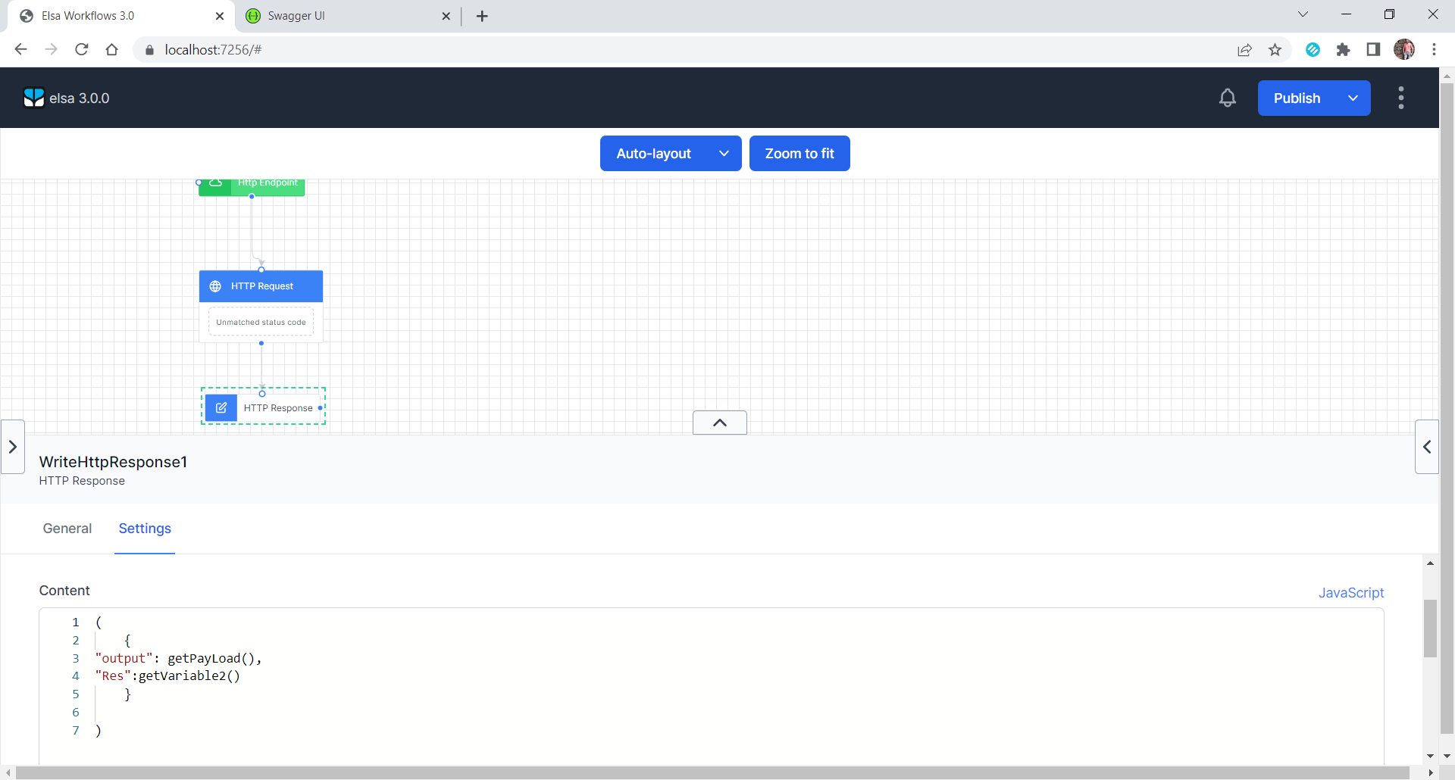
Task: Select the Http Endpoint activity node
Action: click(252, 187)
